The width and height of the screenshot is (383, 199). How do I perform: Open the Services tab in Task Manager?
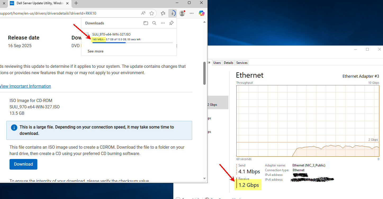click(x=242, y=63)
